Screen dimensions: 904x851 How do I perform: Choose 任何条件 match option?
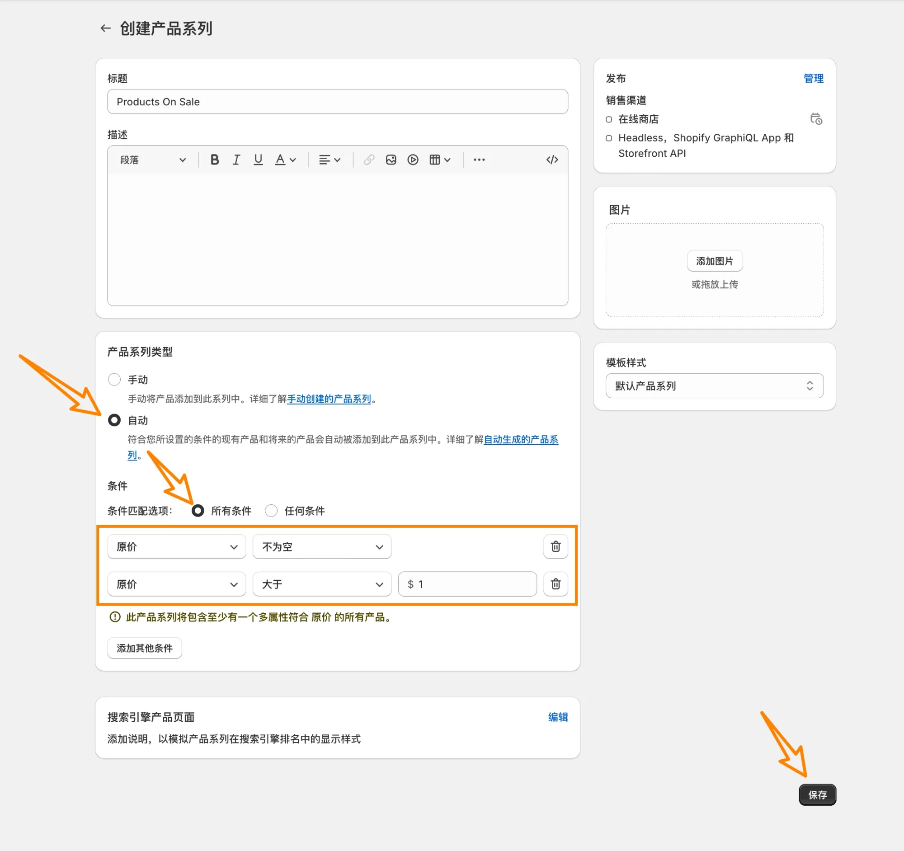coord(272,511)
